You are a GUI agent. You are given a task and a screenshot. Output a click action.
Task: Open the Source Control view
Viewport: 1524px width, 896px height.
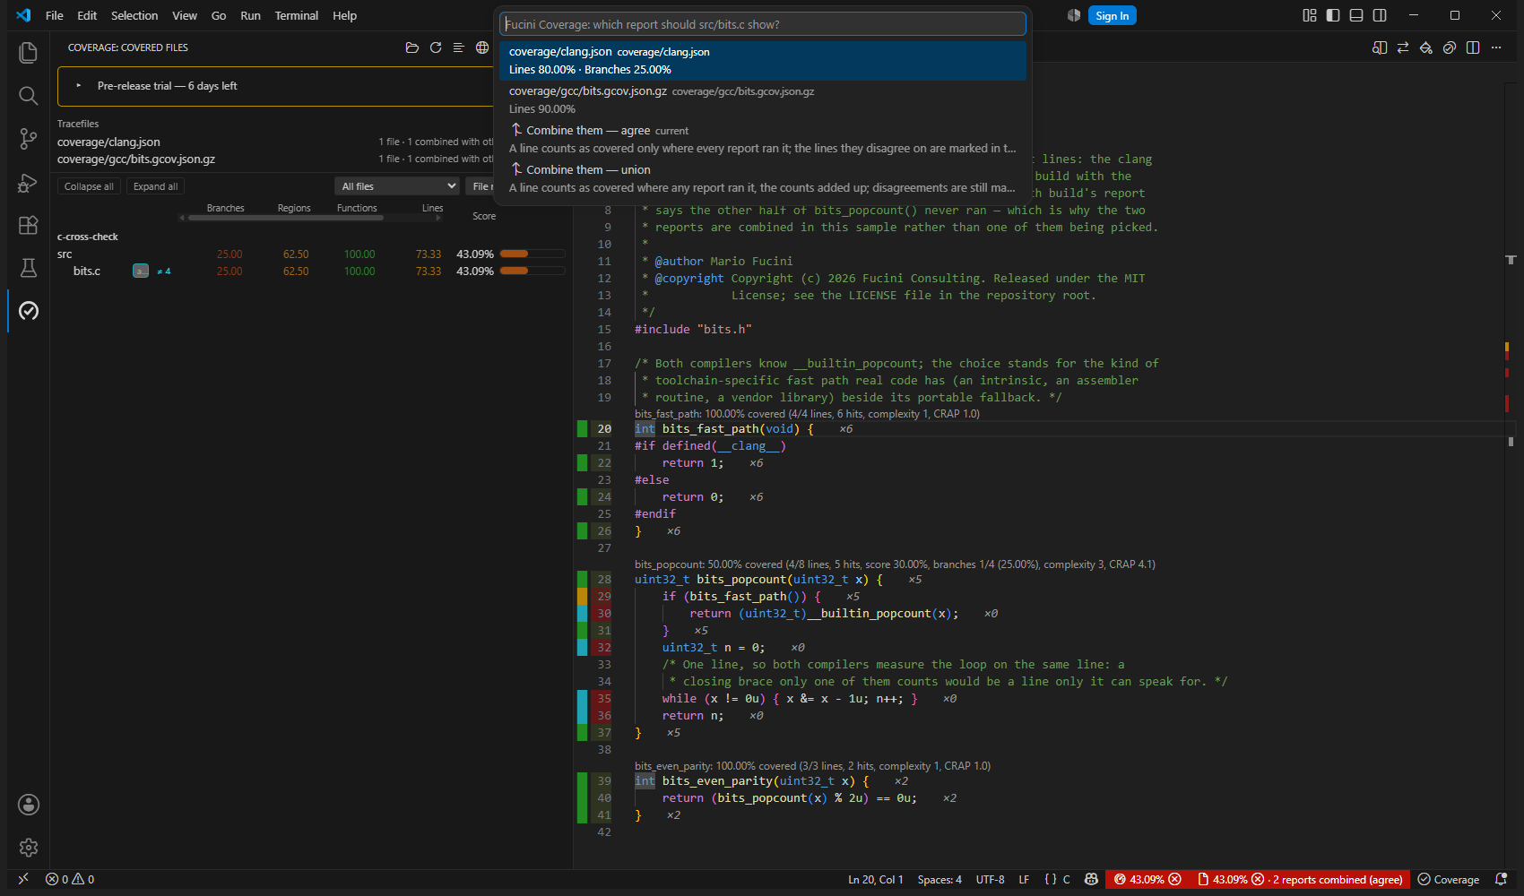click(29, 139)
